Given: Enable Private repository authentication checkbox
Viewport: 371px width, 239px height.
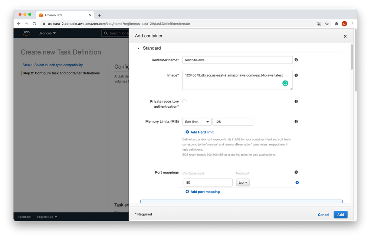Looking at the screenshot, I should point(184,101).
